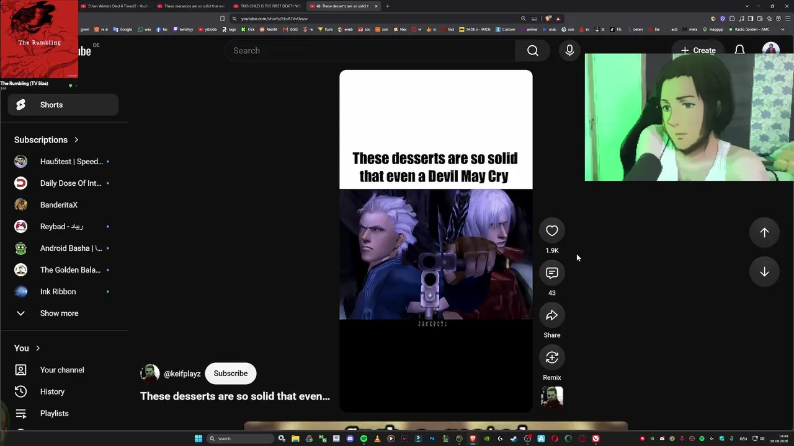Expand the short's title description

pos(235,396)
